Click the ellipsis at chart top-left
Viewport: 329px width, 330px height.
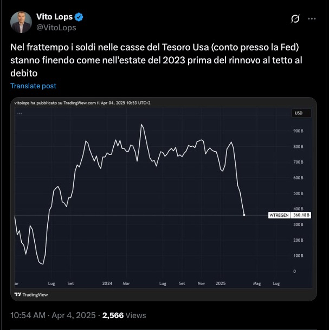(20, 113)
